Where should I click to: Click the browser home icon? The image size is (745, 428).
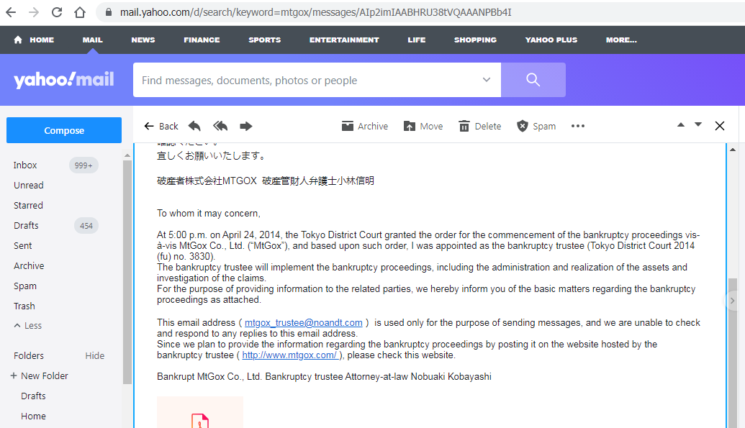pyautogui.click(x=80, y=12)
